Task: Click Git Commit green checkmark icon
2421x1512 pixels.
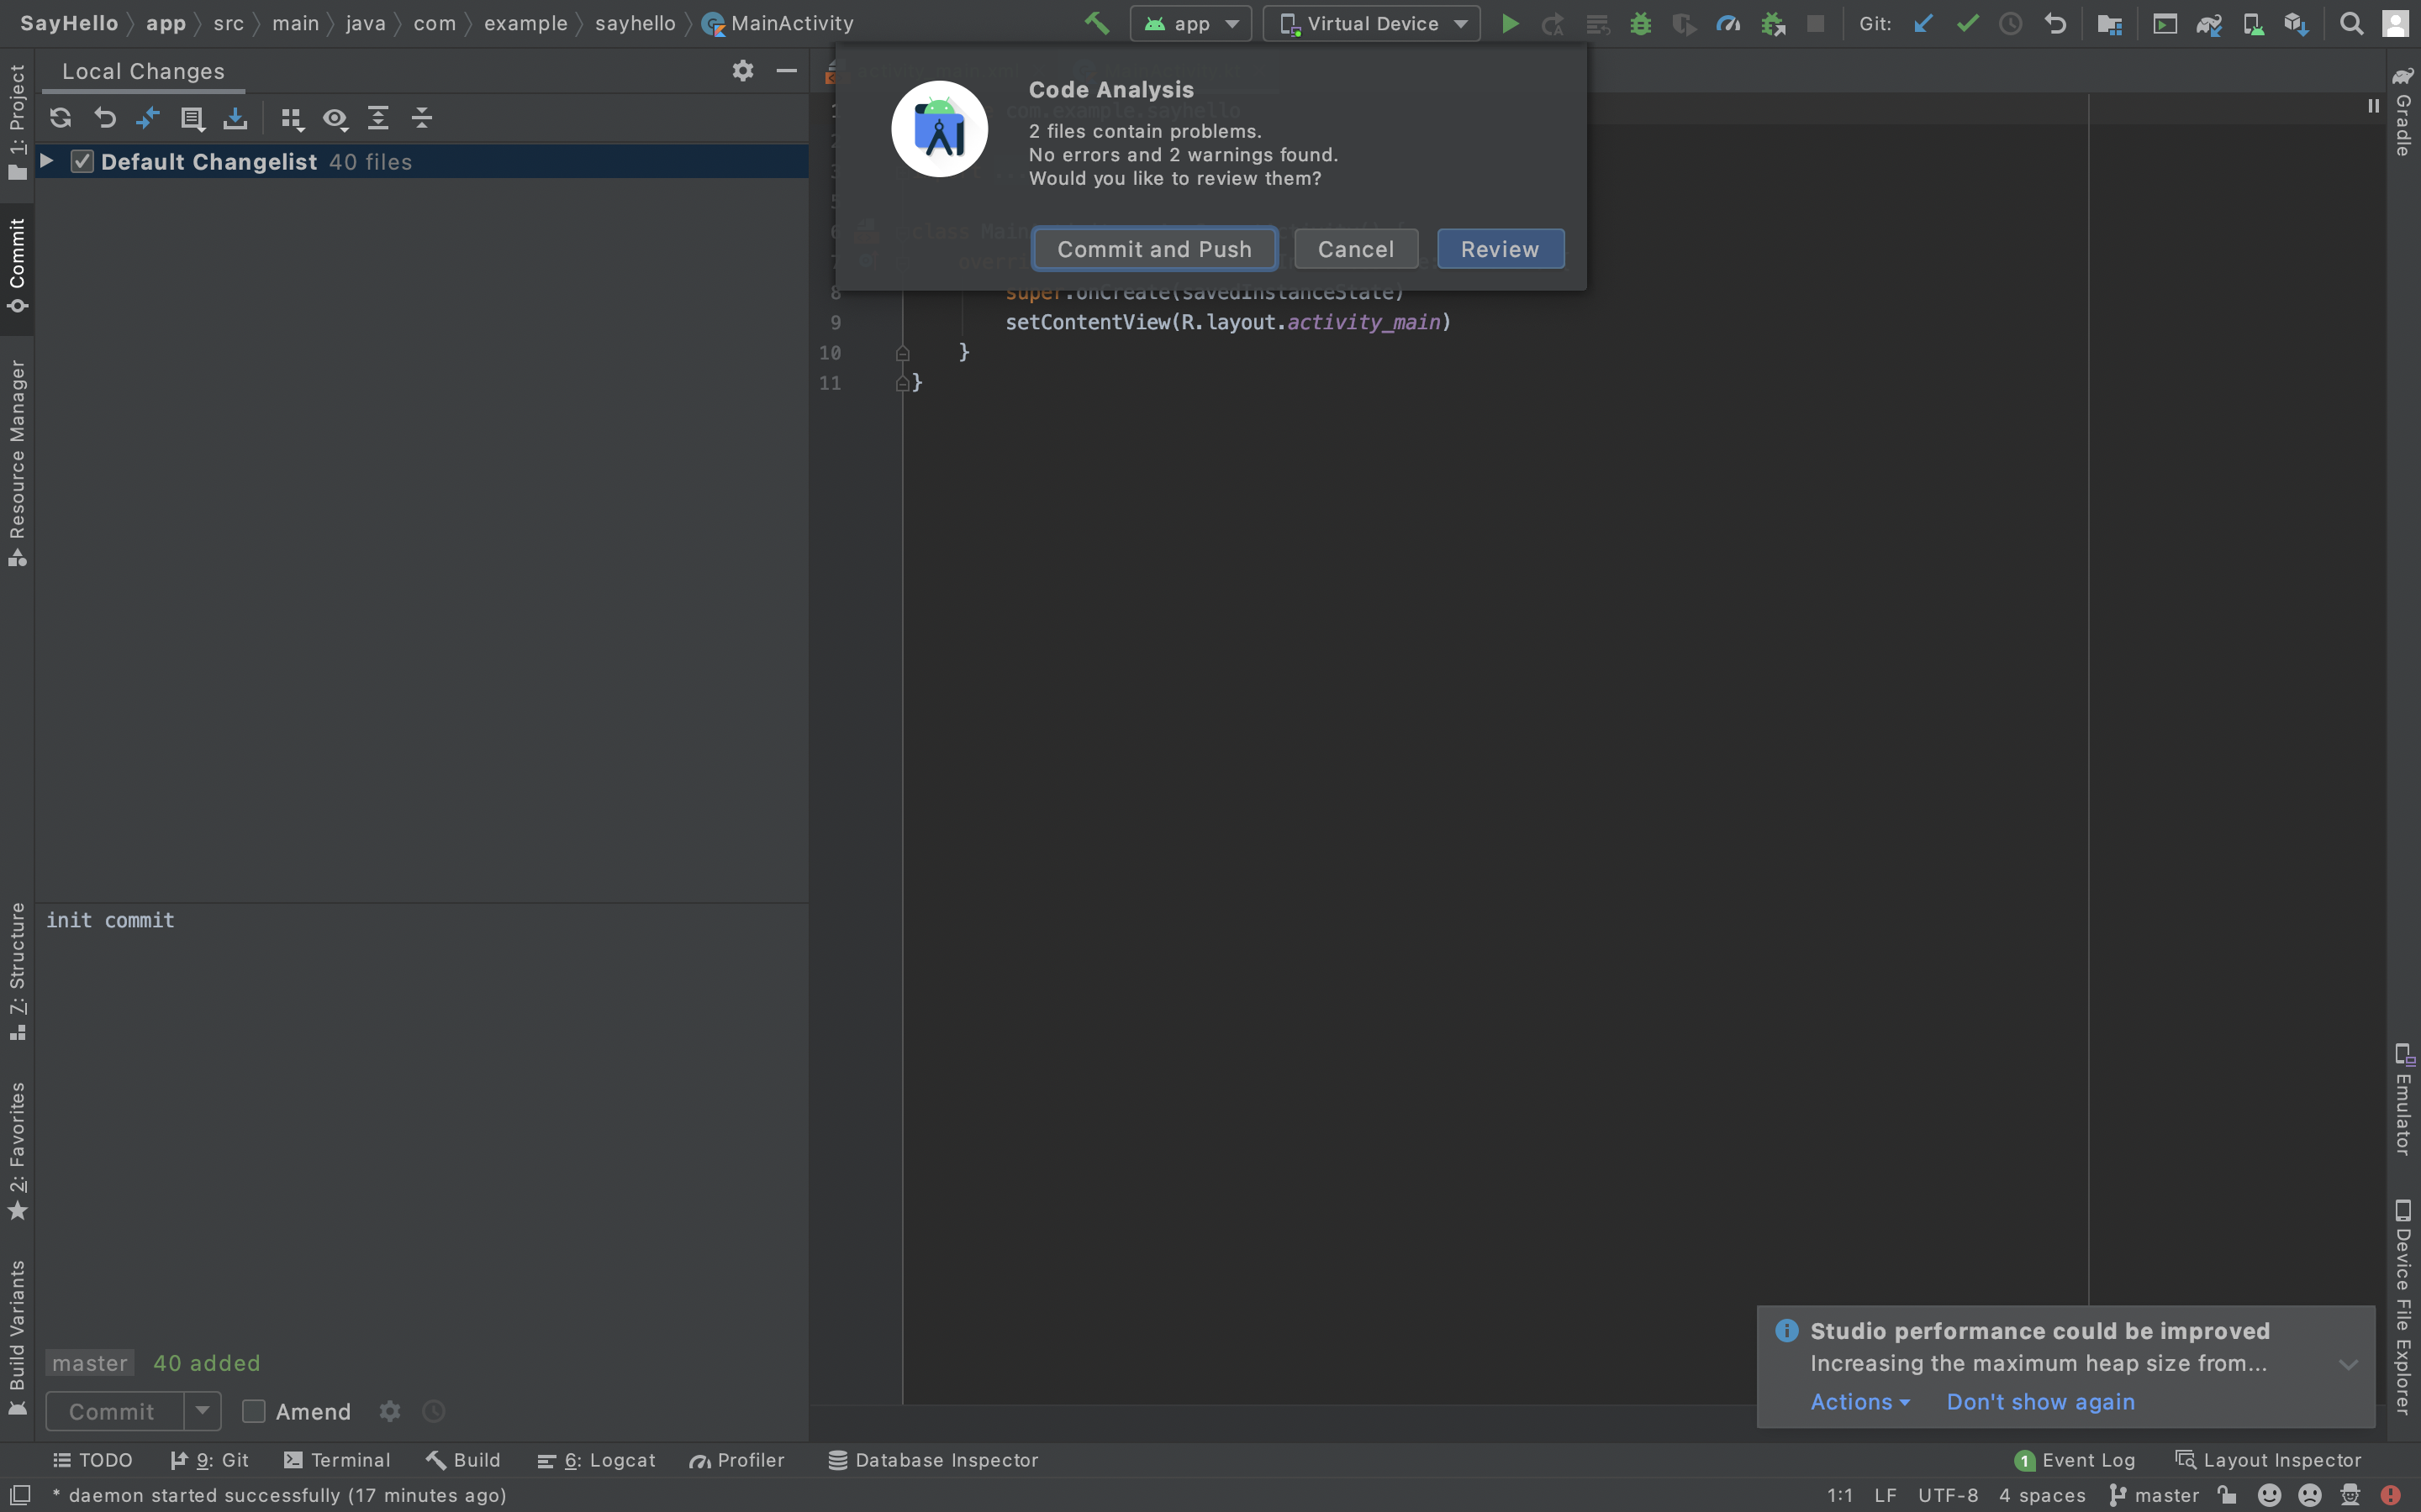Action: point(1967,23)
